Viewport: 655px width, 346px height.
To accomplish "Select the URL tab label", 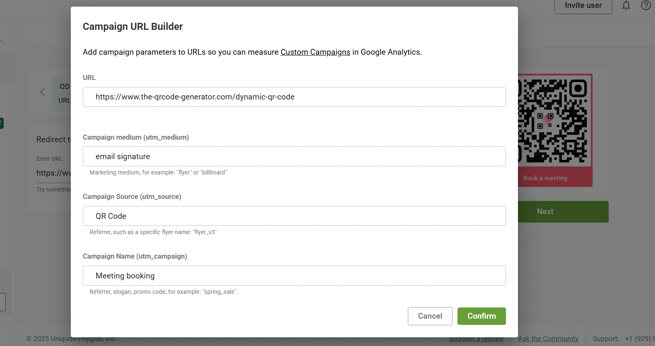I will [x=64, y=100].
